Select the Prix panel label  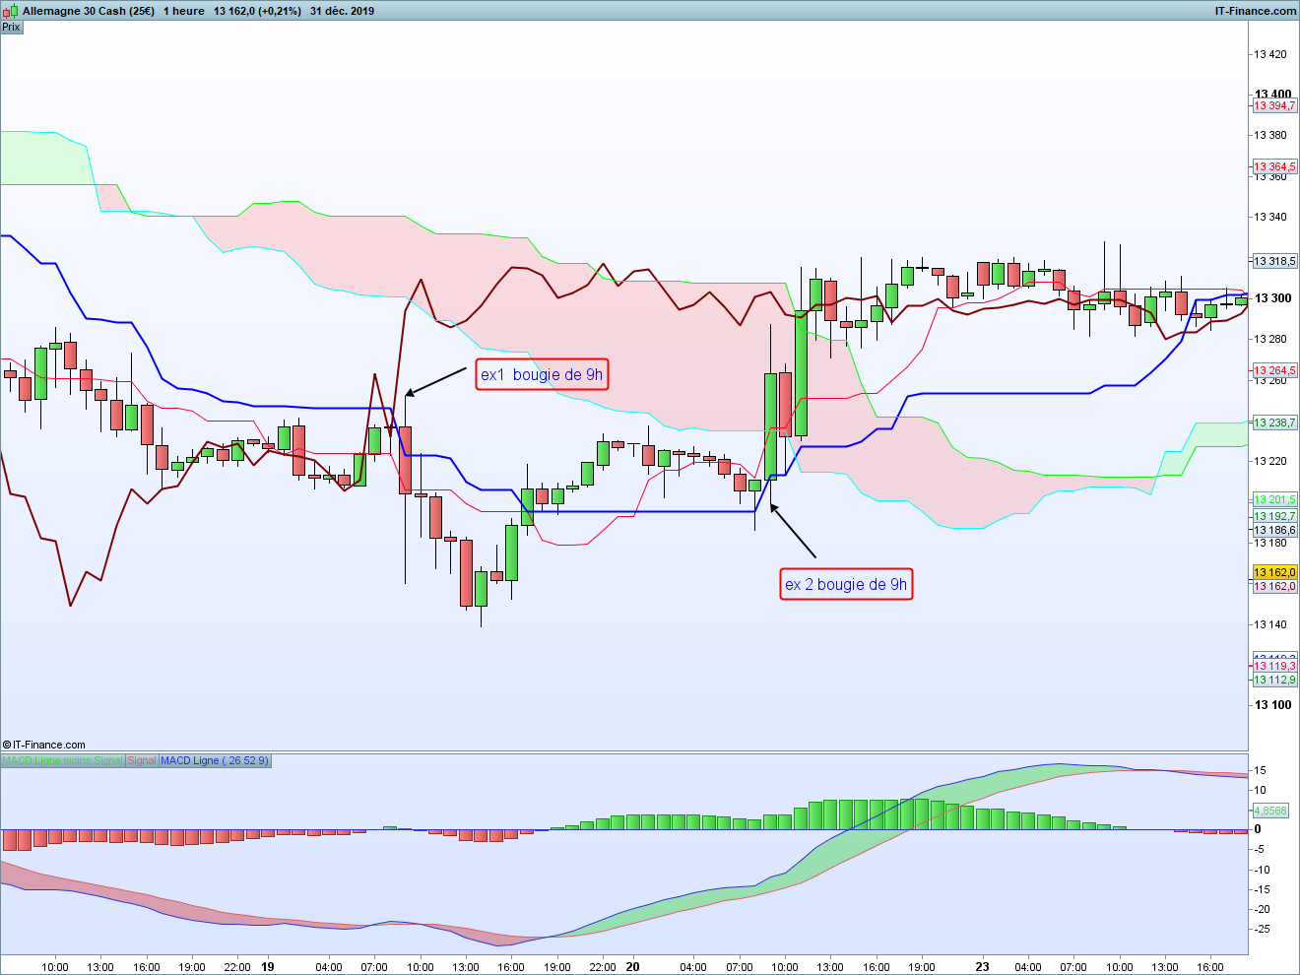tap(11, 27)
